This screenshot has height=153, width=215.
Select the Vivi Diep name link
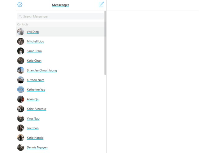coord(33,32)
